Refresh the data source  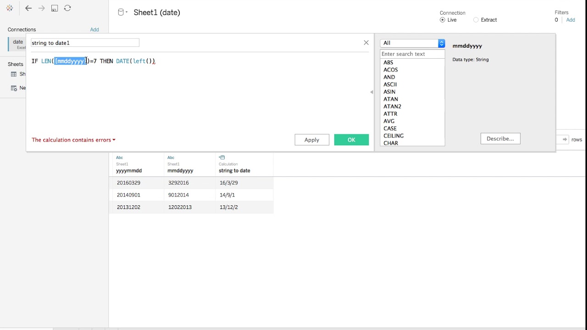[67, 8]
